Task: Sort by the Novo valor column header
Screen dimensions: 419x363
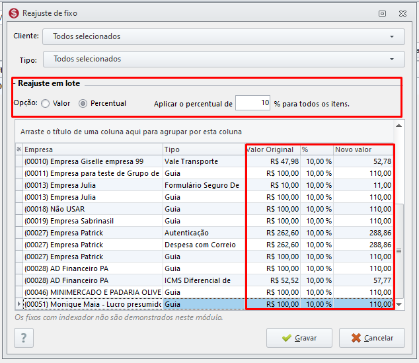Action: (363, 149)
